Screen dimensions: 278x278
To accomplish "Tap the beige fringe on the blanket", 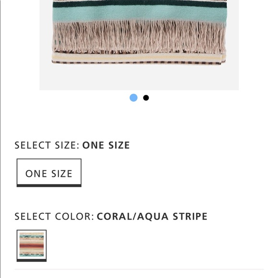I will pyautogui.click(x=139, y=37).
